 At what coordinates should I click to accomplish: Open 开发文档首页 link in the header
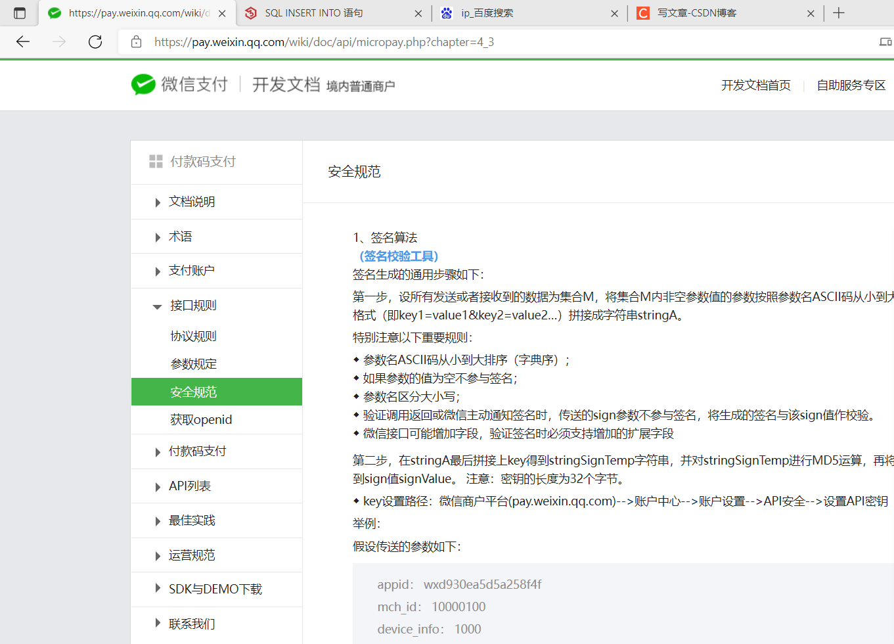pyautogui.click(x=756, y=85)
